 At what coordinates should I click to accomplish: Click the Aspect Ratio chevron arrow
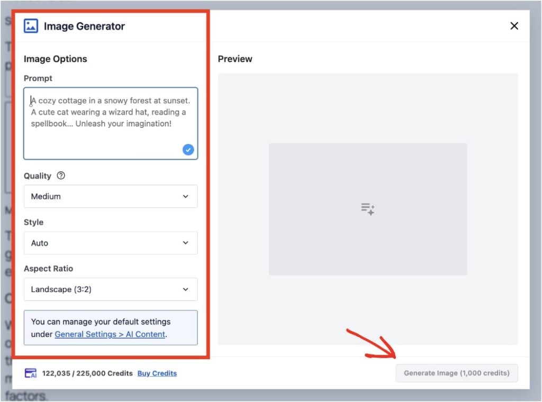(x=185, y=289)
